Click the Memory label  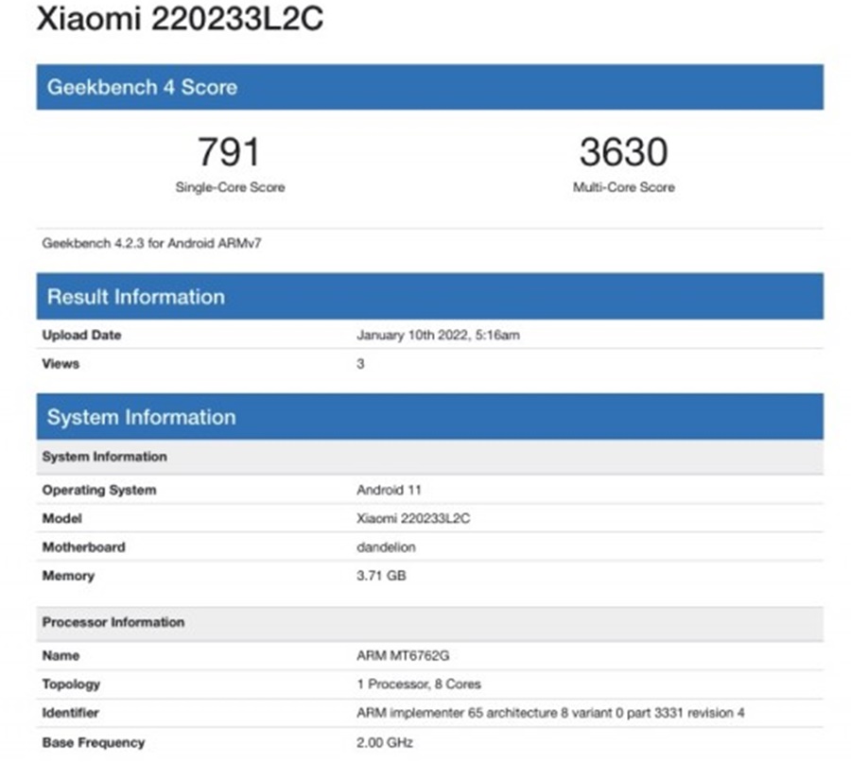coord(68,576)
